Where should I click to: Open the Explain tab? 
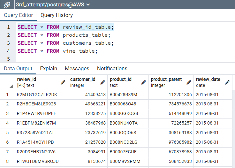49,68
